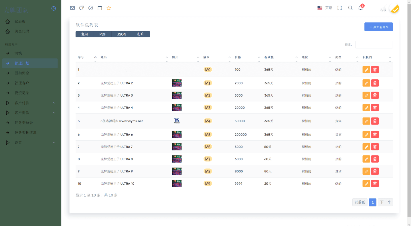
Task: Click the star favorites icon
Action: pyautogui.click(x=109, y=8)
